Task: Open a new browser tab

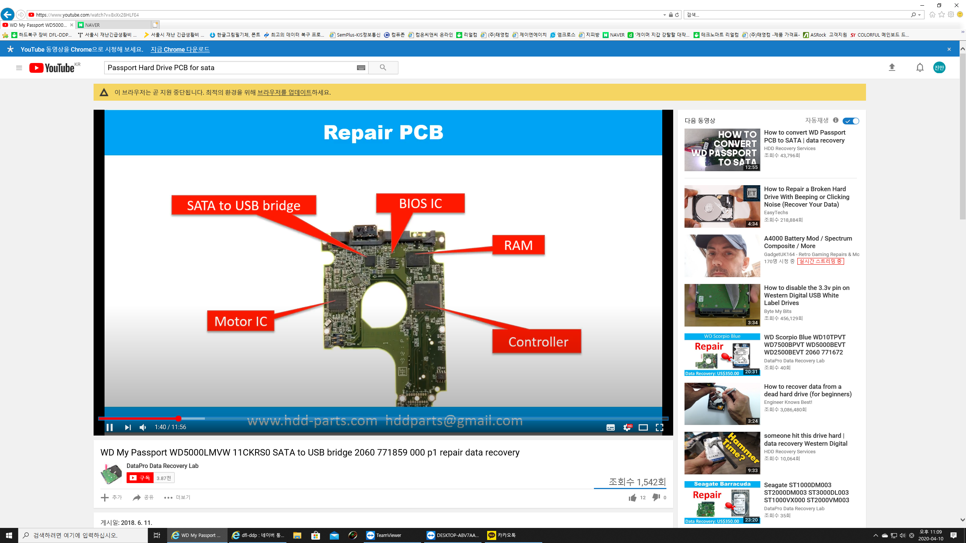Action: [155, 25]
